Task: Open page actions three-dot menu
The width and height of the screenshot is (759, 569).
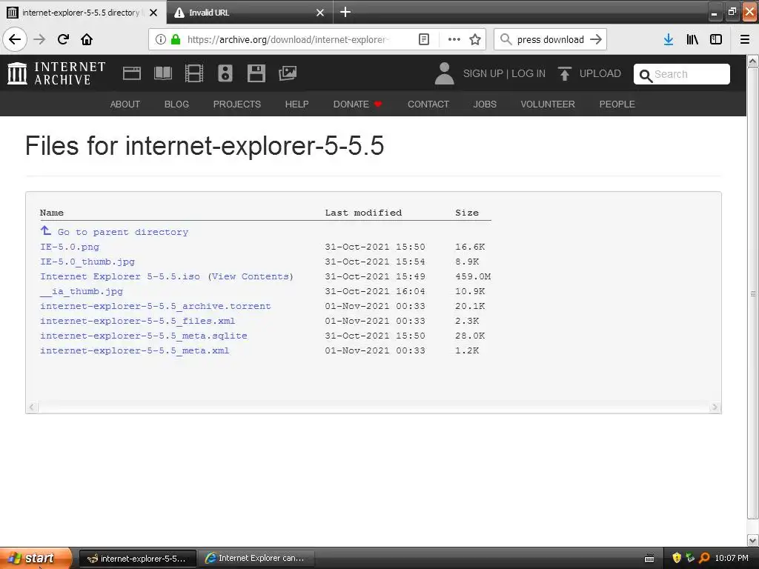Action: tap(454, 39)
